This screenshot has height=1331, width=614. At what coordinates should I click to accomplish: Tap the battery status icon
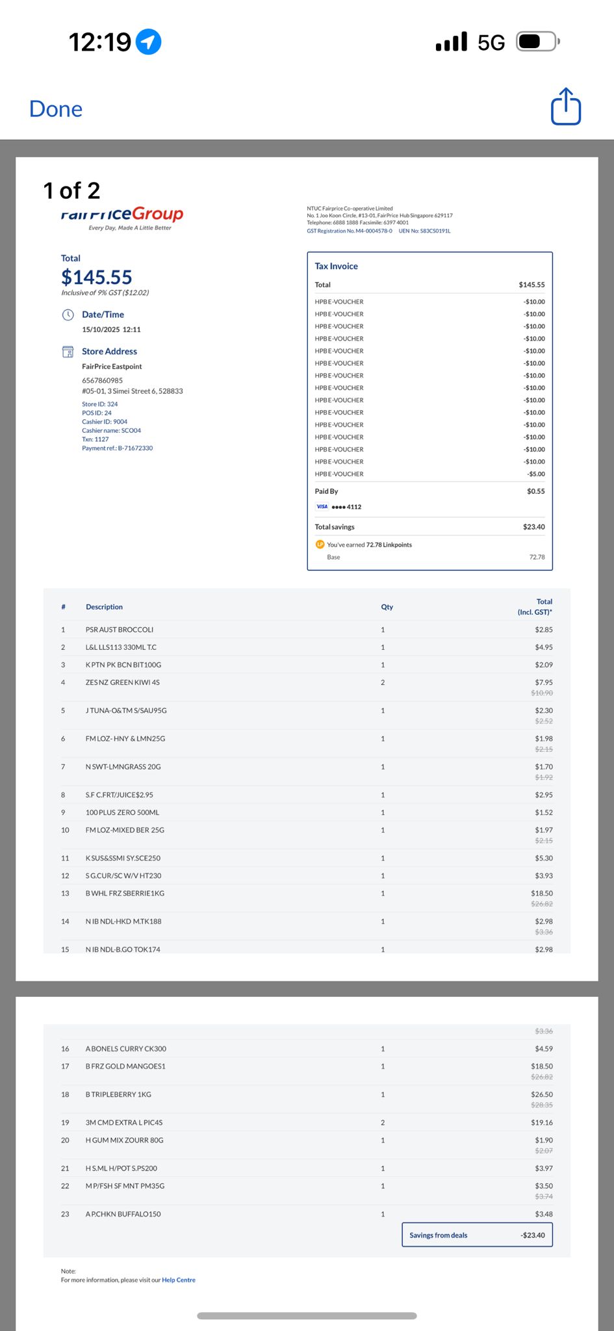[x=538, y=42]
